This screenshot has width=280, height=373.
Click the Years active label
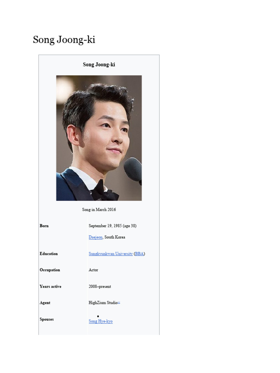coord(50,286)
